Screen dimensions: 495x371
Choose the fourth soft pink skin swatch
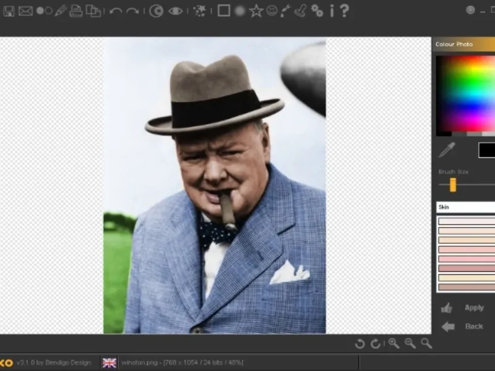pos(467,250)
